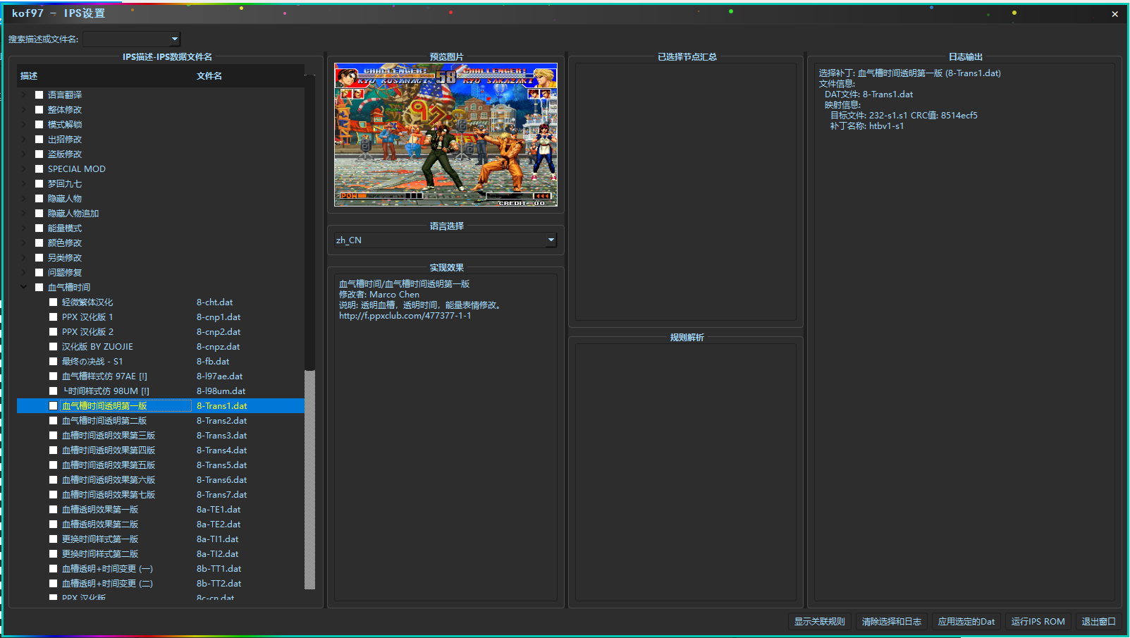This screenshot has width=1130, height=638.
Task: Tick the 整体修改 category checkbox
Action: click(x=39, y=109)
